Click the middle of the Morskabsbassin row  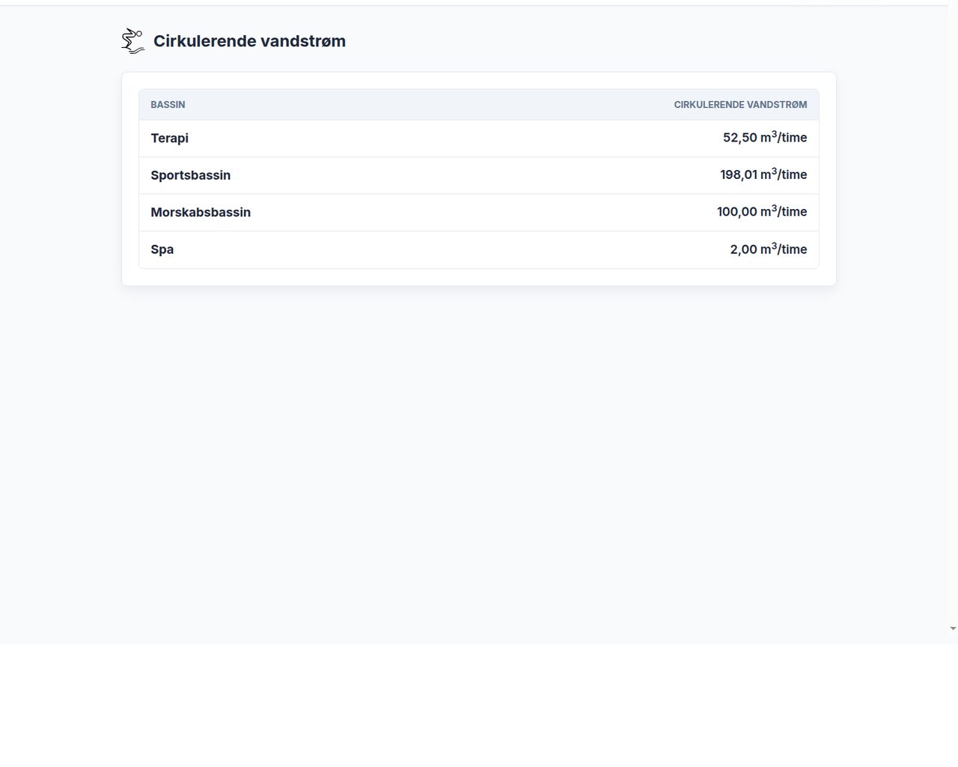point(479,213)
